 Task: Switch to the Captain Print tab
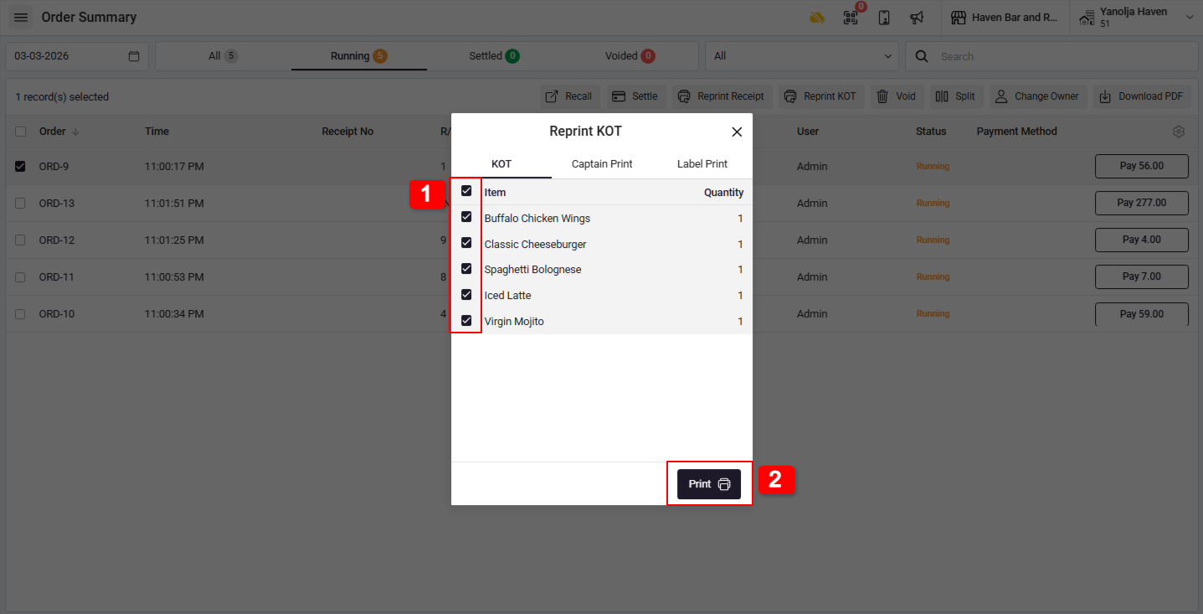(602, 164)
